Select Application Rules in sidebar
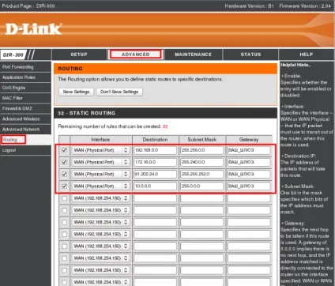Screen dimensions: 335x286 19,77
